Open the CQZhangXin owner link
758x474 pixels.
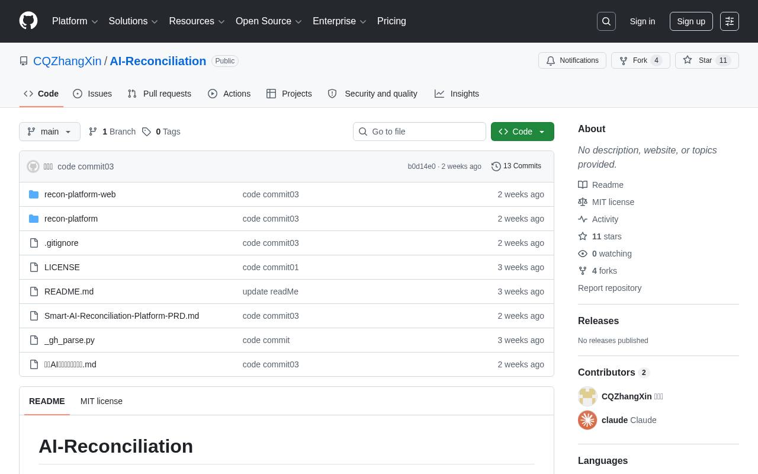68,61
